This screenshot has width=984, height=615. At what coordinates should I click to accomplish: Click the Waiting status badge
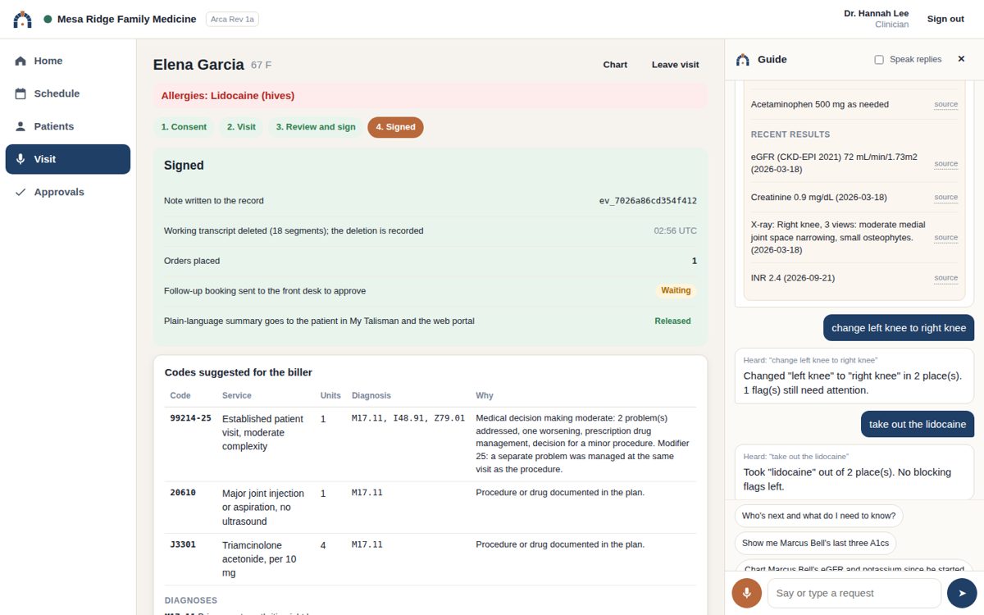click(x=676, y=290)
